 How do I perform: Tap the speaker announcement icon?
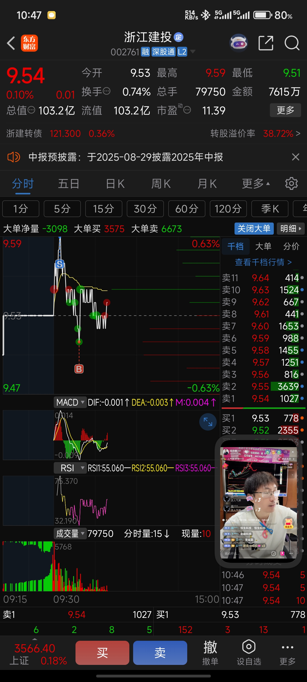14,157
